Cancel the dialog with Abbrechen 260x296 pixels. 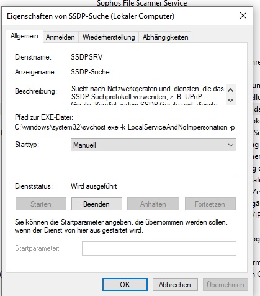(x=175, y=285)
